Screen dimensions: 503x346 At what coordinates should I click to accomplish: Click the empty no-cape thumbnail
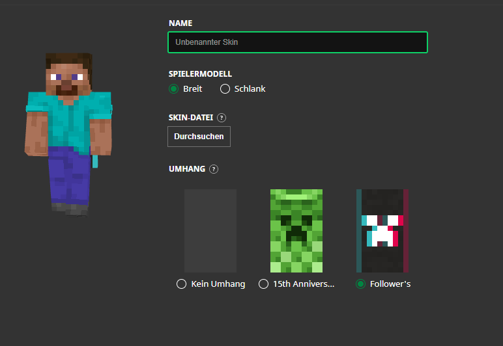pyautogui.click(x=210, y=231)
